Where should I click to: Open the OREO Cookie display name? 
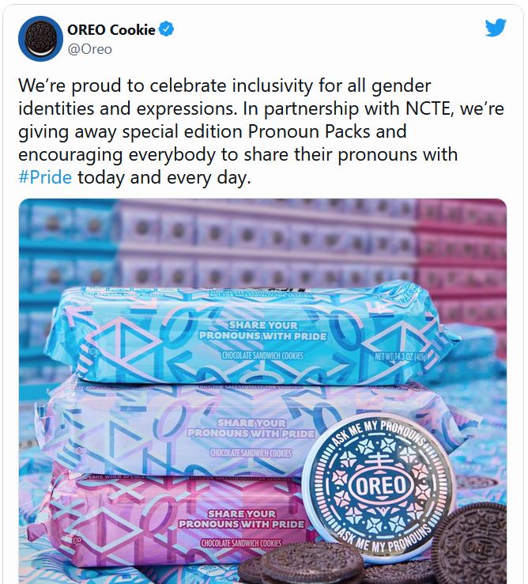click(x=111, y=29)
